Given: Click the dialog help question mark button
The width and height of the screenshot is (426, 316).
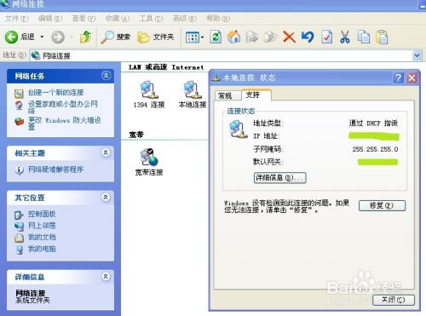Looking at the screenshot, I should (x=398, y=78).
